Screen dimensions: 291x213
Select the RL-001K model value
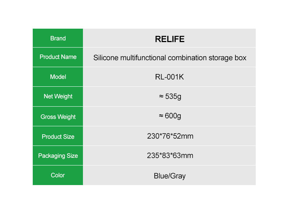(x=170, y=77)
